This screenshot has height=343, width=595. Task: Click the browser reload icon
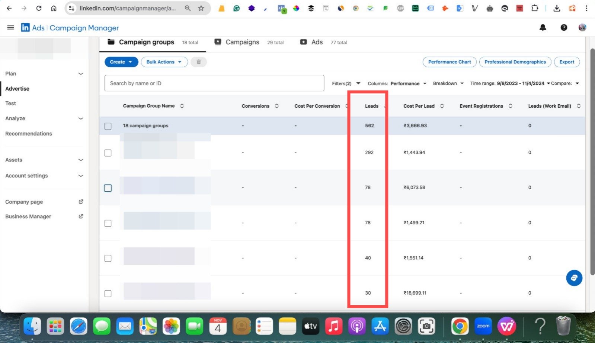pos(39,8)
